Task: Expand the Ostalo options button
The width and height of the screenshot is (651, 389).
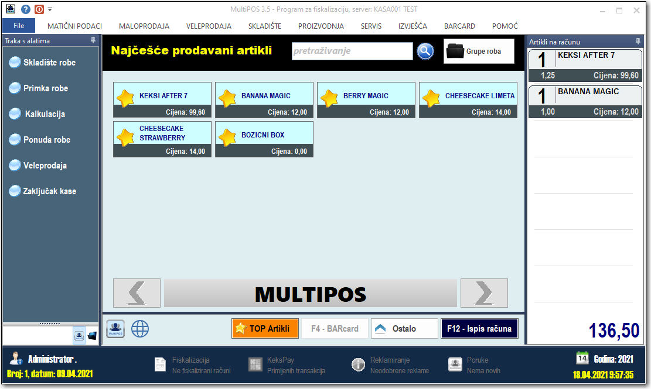Action: coord(404,329)
